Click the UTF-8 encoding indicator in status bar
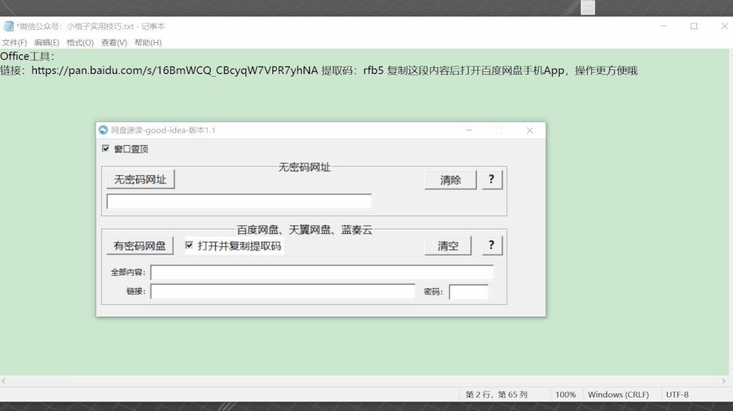Image resolution: width=733 pixels, height=411 pixels. pyautogui.click(x=678, y=394)
